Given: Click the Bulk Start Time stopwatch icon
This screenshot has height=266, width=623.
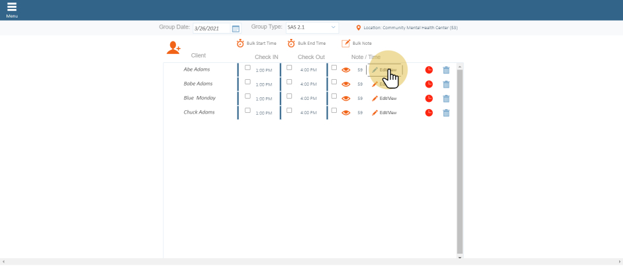Looking at the screenshot, I should [x=240, y=43].
